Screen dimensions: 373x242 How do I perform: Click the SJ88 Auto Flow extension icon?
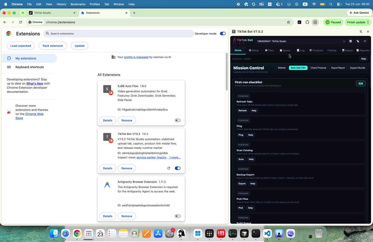coord(107,89)
